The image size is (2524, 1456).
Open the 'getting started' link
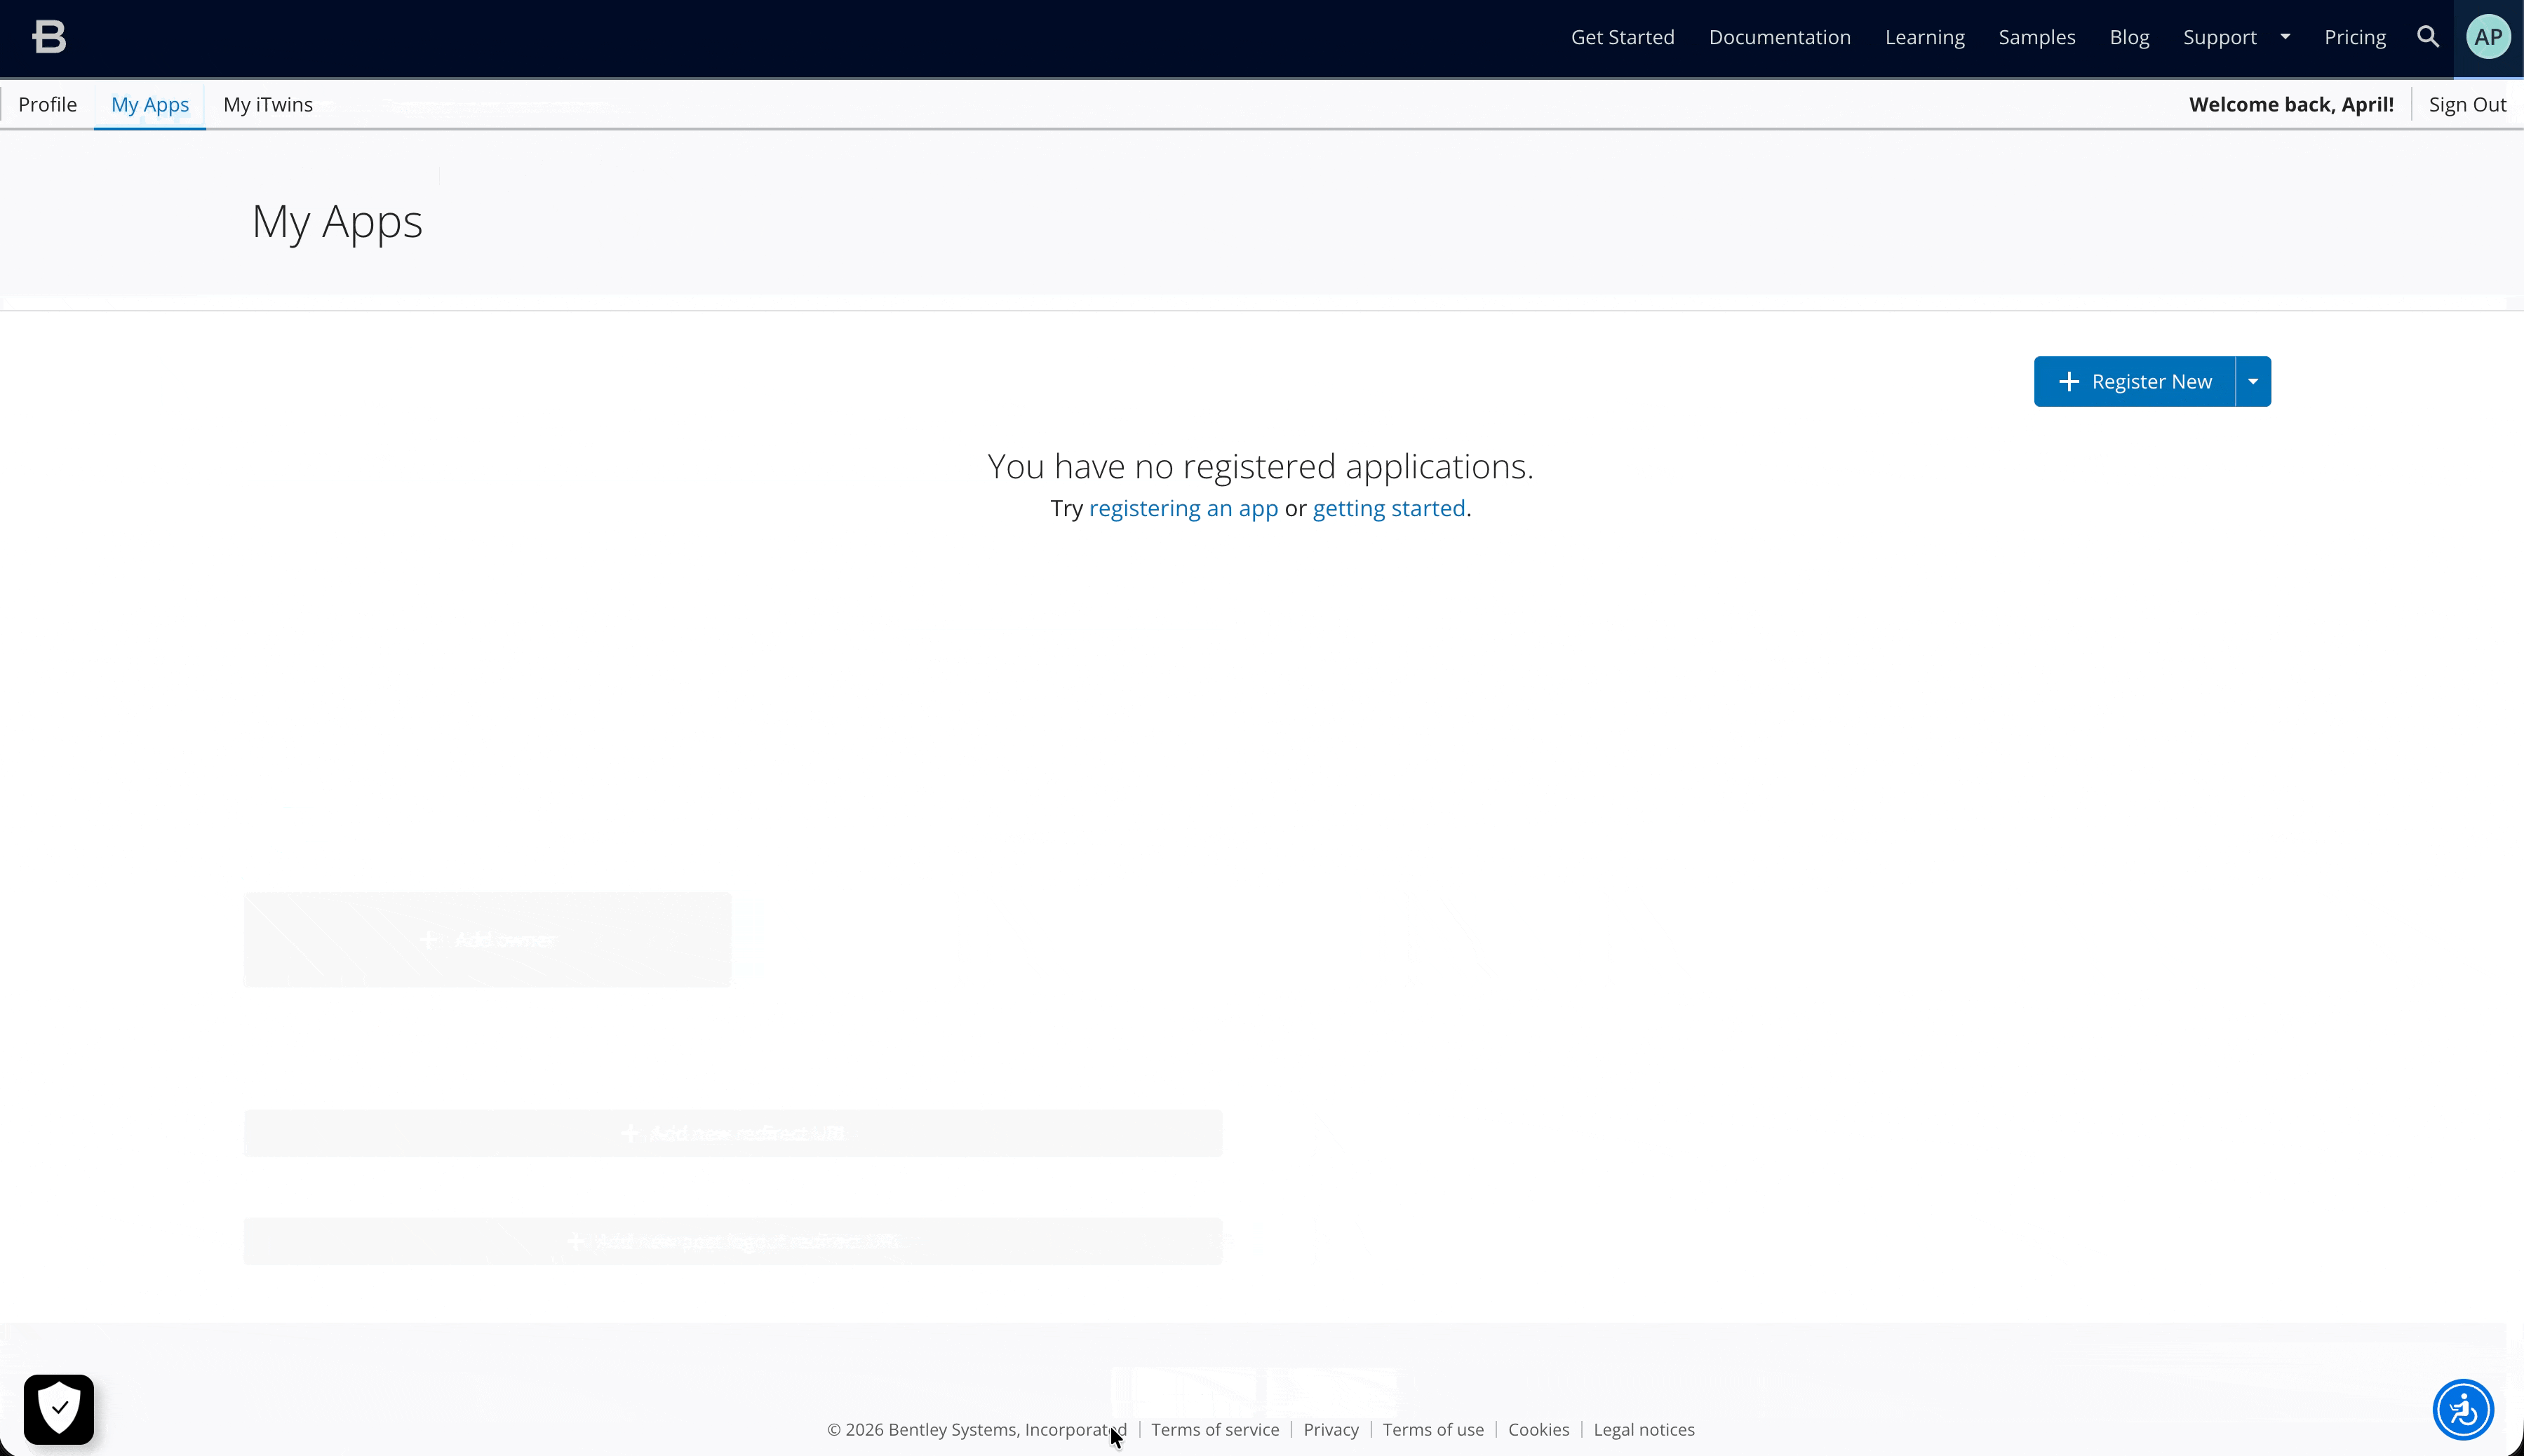pos(1388,508)
